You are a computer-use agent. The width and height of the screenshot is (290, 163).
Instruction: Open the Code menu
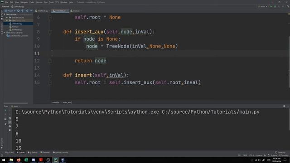(x=32, y=2)
